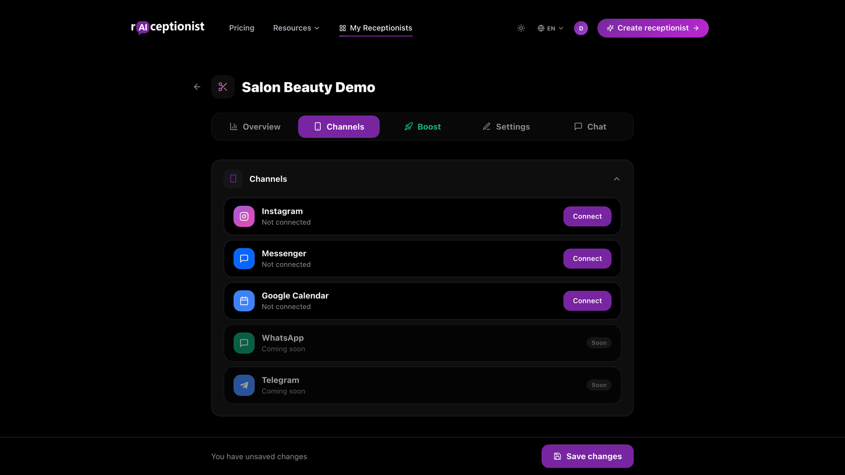The image size is (845, 475).
Task: Expand the Resources menu
Action: 296,28
